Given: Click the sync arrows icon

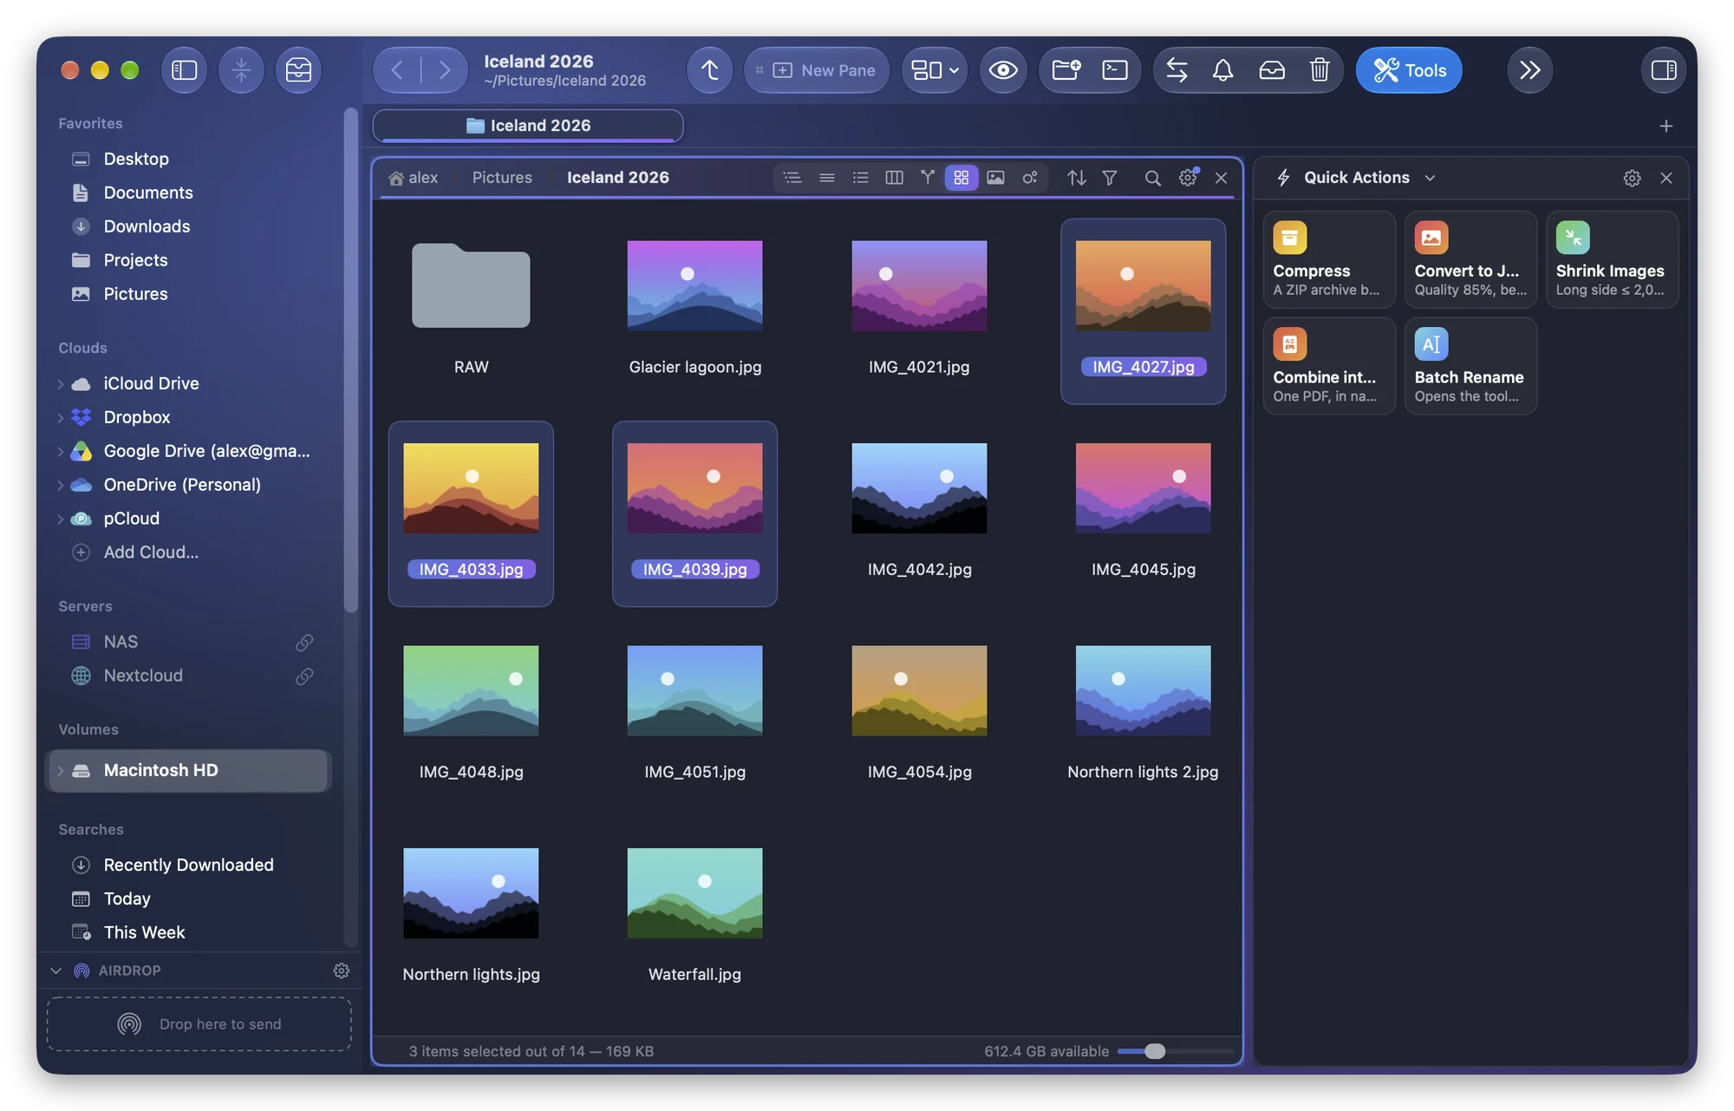Looking at the screenshot, I should point(1177,70).
